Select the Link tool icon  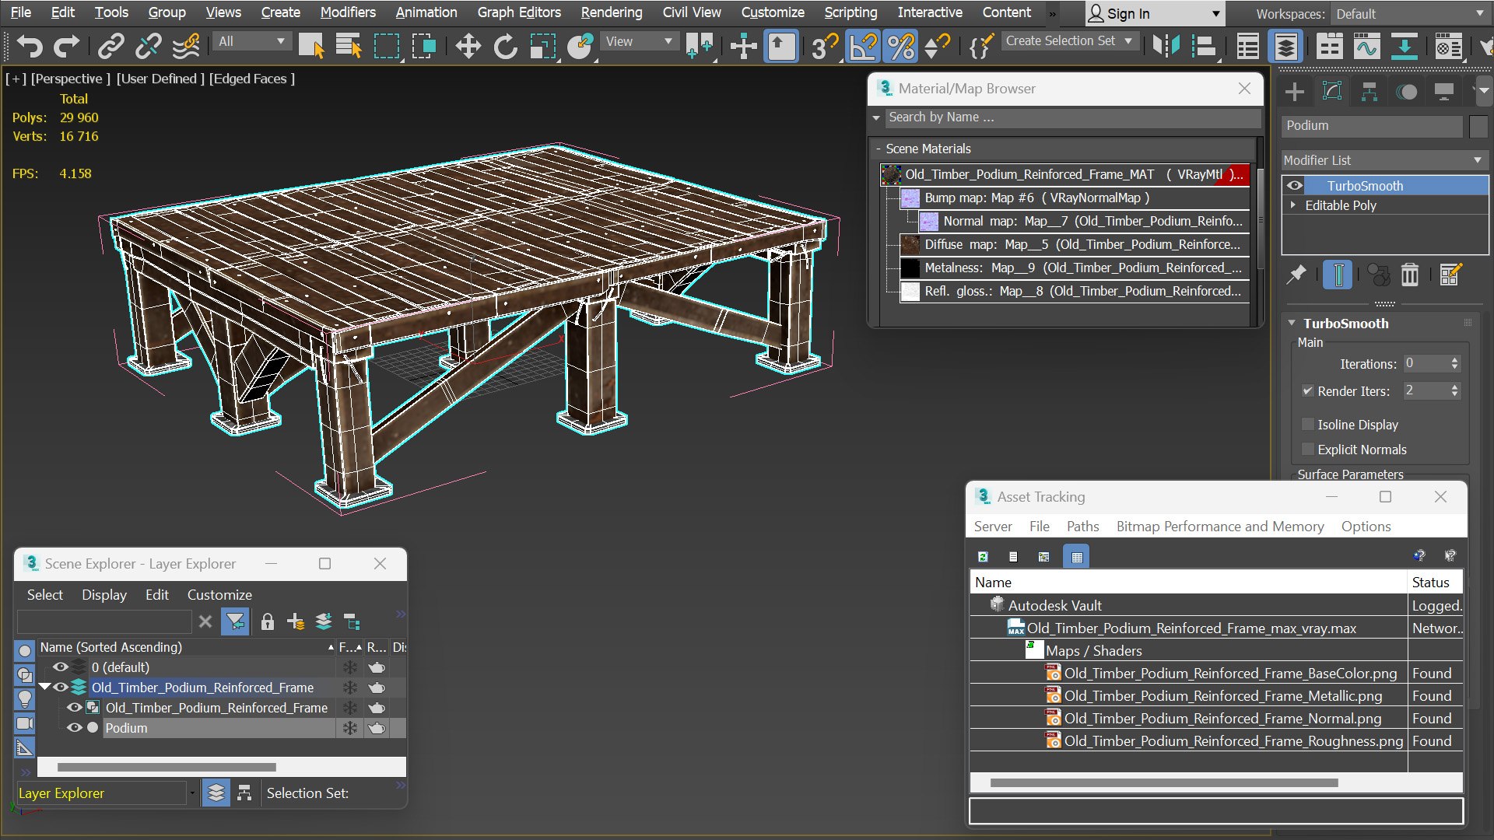point(110,47)
